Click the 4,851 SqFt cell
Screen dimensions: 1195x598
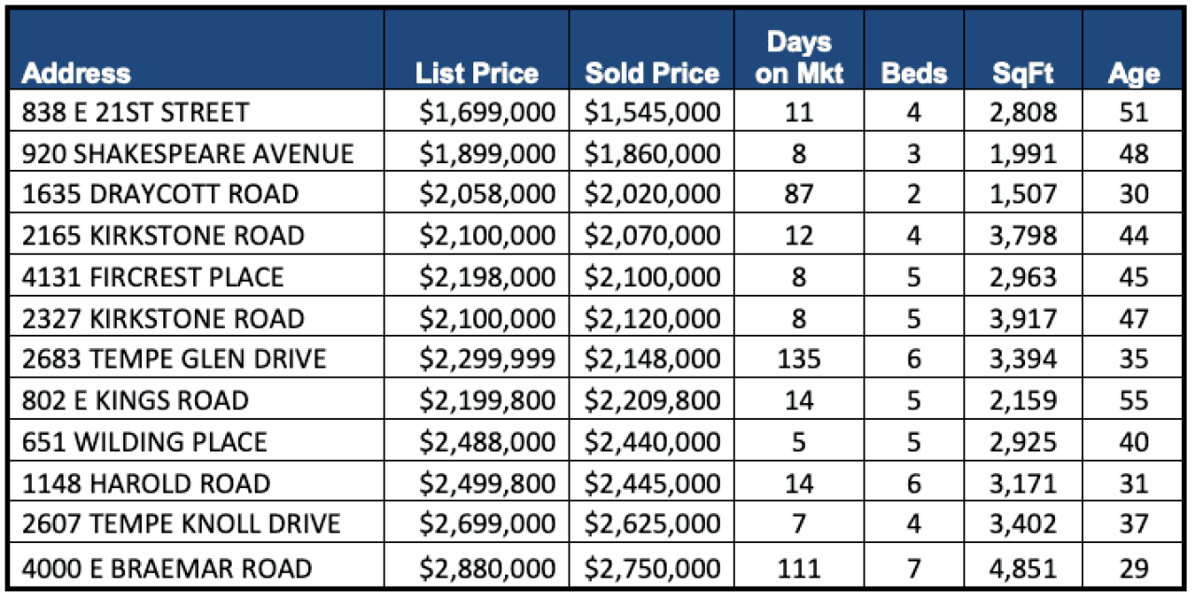[x=1024, y=567]
